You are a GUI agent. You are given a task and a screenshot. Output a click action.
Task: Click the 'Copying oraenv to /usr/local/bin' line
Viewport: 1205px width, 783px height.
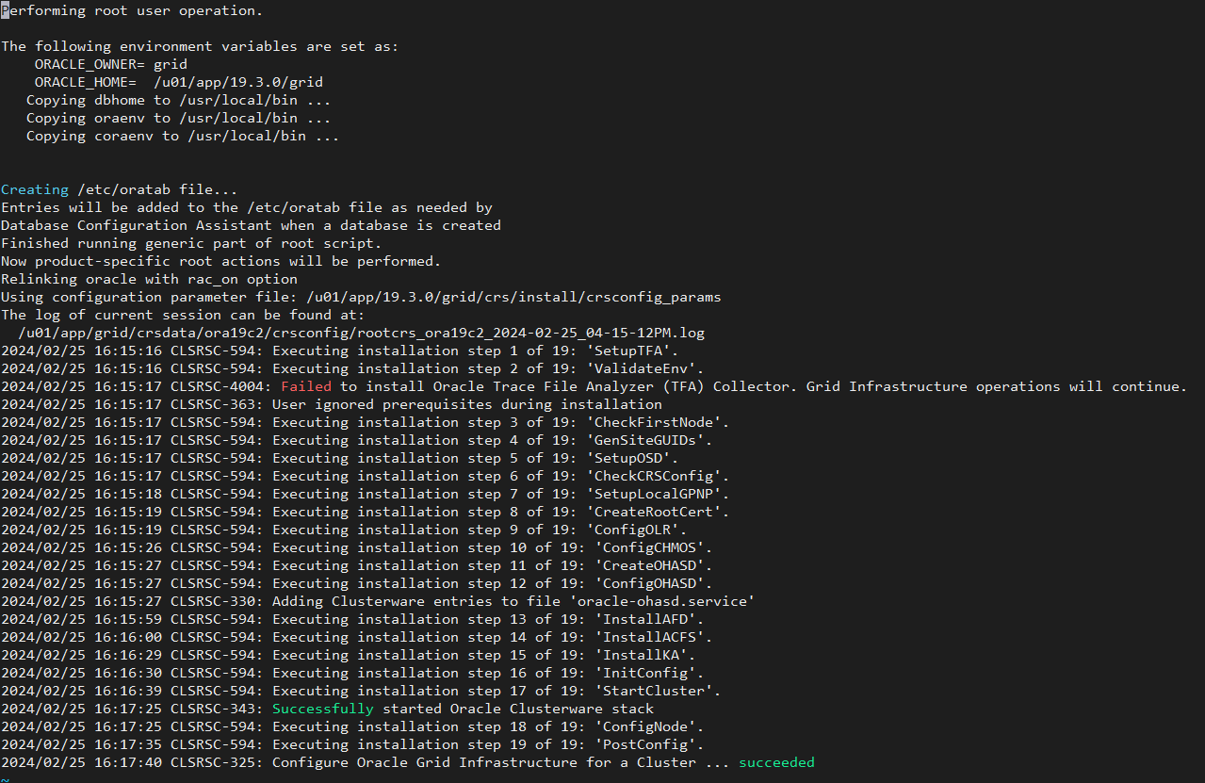[178, 118]
